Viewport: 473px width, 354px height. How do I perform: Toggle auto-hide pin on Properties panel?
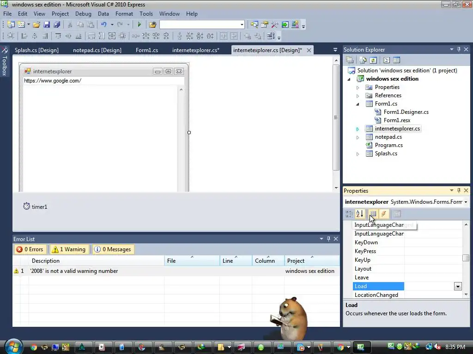coord(459,190)
